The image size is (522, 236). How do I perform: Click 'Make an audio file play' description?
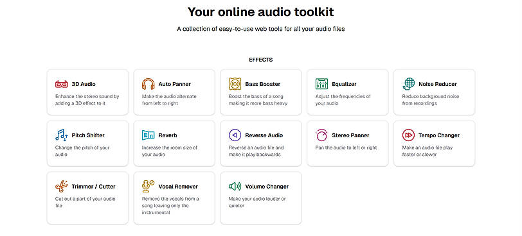pos(428,147)
